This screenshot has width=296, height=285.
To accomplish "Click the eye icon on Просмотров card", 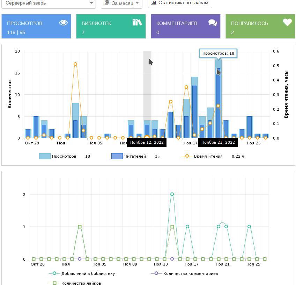I will coord(63,23).
